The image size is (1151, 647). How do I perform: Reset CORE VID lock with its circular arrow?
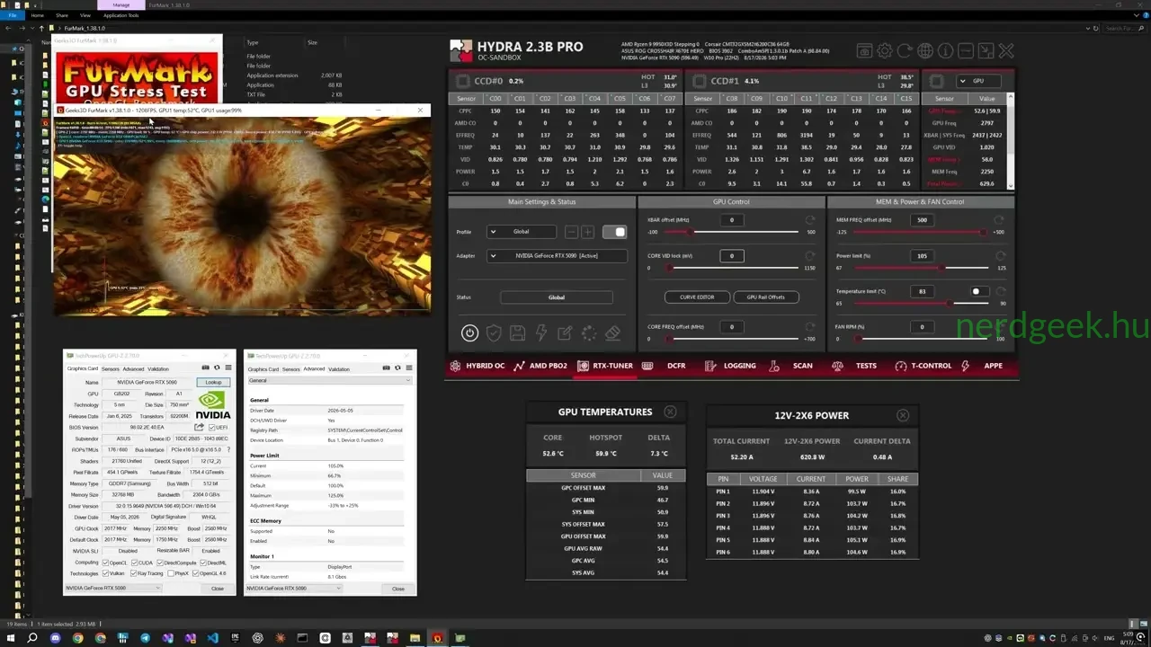(810, 255)
